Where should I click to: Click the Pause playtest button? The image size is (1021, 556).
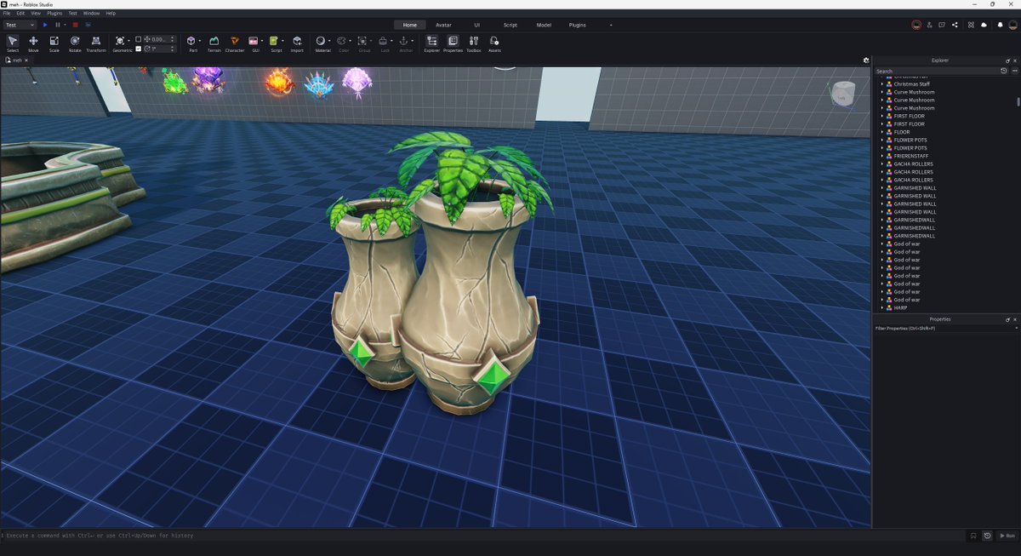coord(58,25)
